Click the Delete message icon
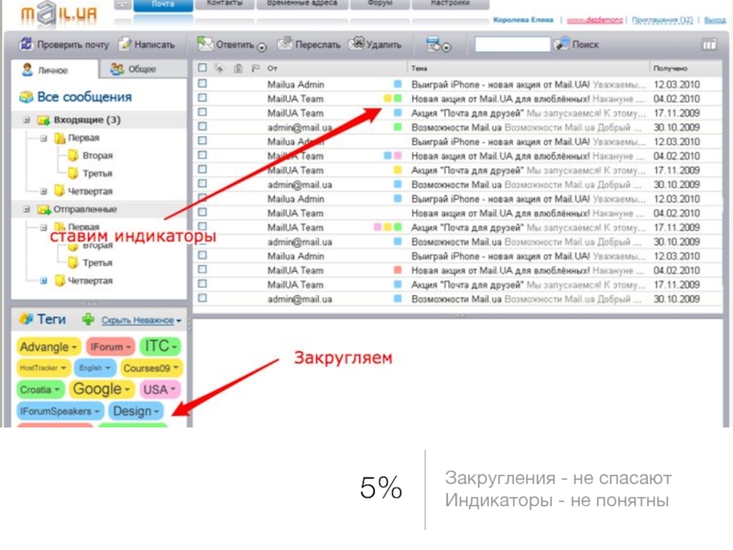The image size is (733, 550). pos(357,43)
